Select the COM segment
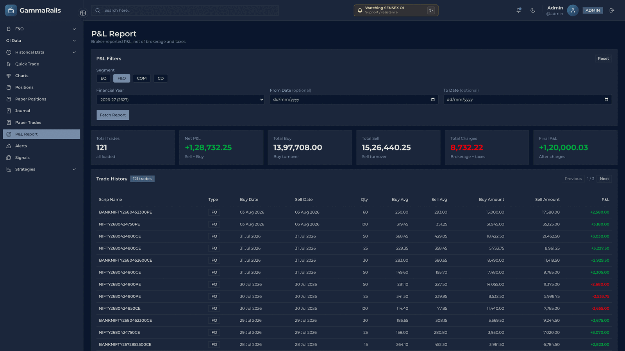The width and height of the screenshot is (625, 351). click(x=142, y=78)
